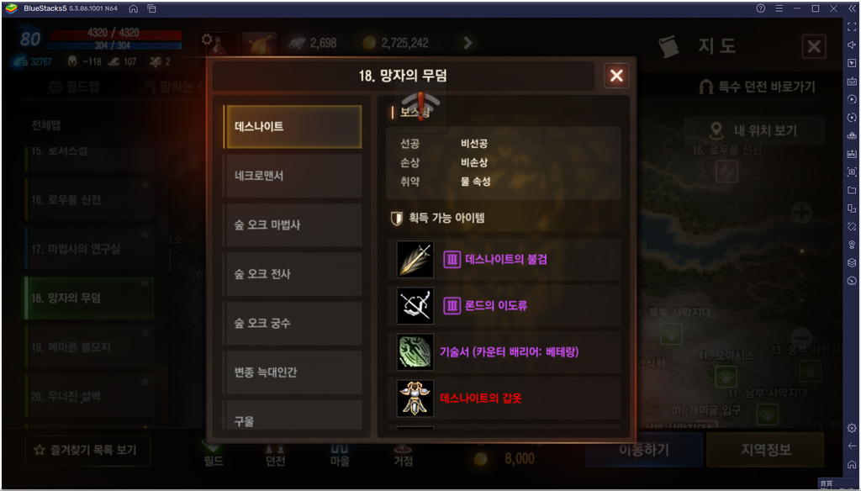The width and height of the screenshot is (861, 491).
Task: Select 변종 늑대인간 monster entry
Action: (293, 372)
